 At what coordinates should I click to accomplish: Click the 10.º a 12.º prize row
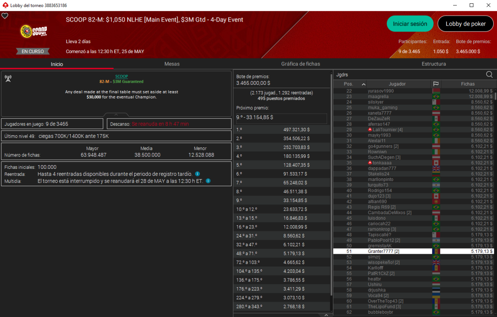(x=282, y=209)
